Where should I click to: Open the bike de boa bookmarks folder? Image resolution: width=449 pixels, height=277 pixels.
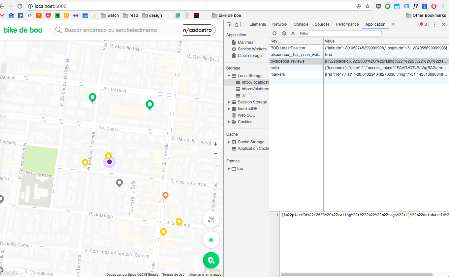[226, 15]
